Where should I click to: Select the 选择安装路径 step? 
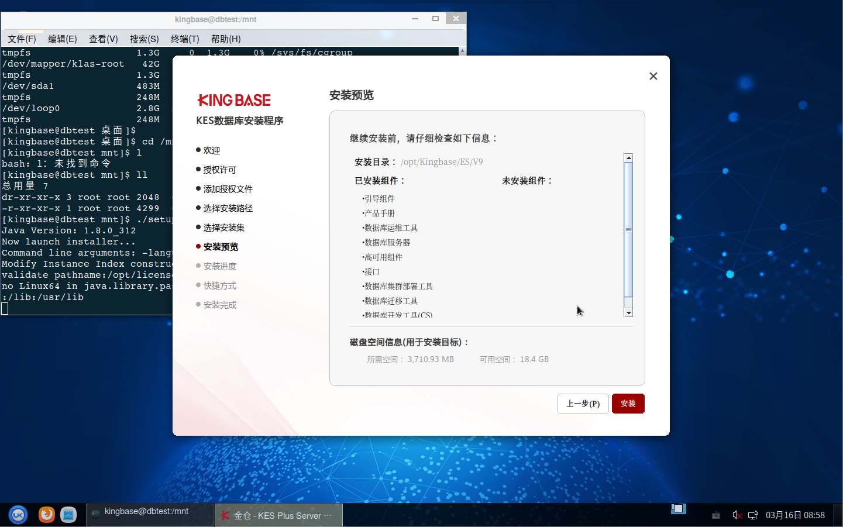click(x=228, y=208)
